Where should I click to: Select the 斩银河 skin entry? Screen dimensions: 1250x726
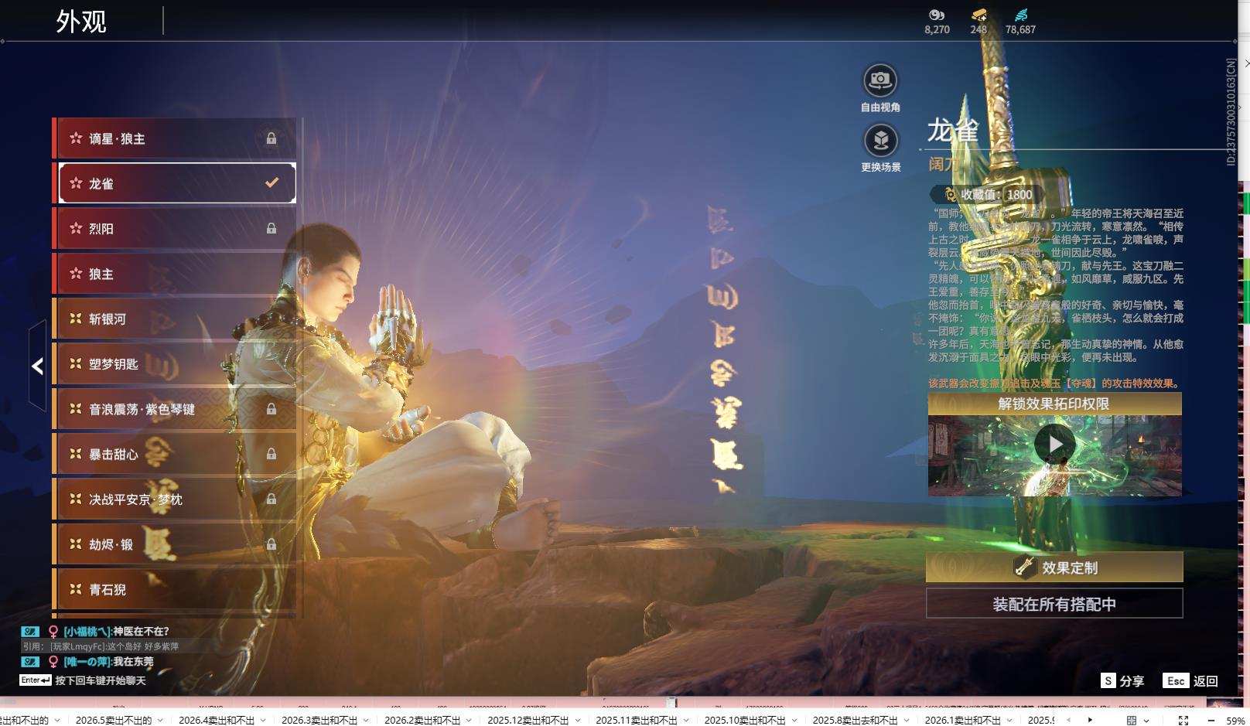pos(175,319)
